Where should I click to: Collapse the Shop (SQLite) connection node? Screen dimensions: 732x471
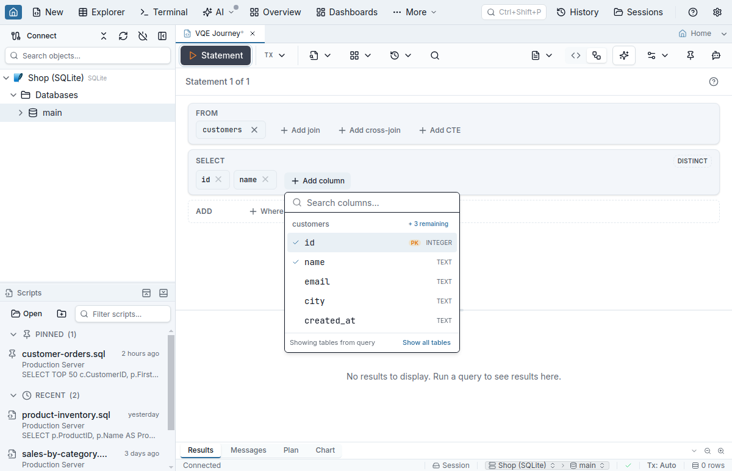[x=6, y=78]
